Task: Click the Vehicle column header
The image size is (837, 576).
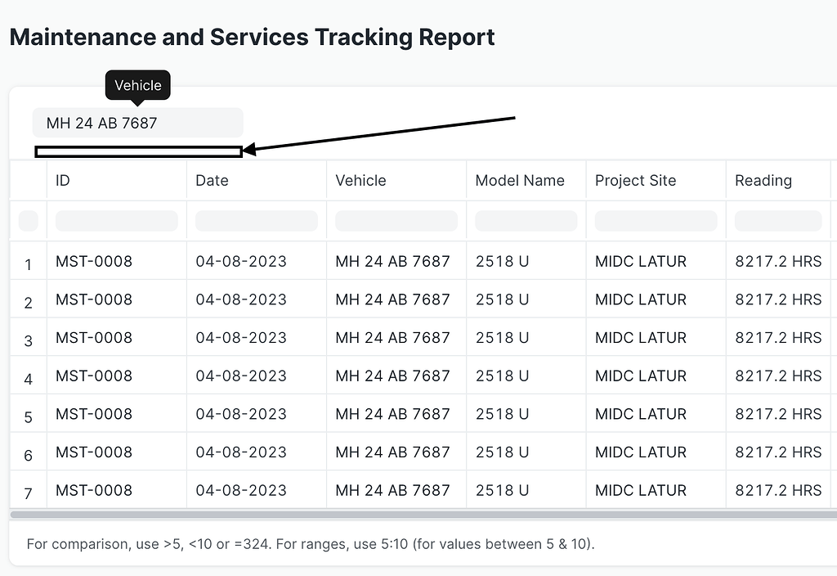Action: pyautogui.click(x=360, y=180)
